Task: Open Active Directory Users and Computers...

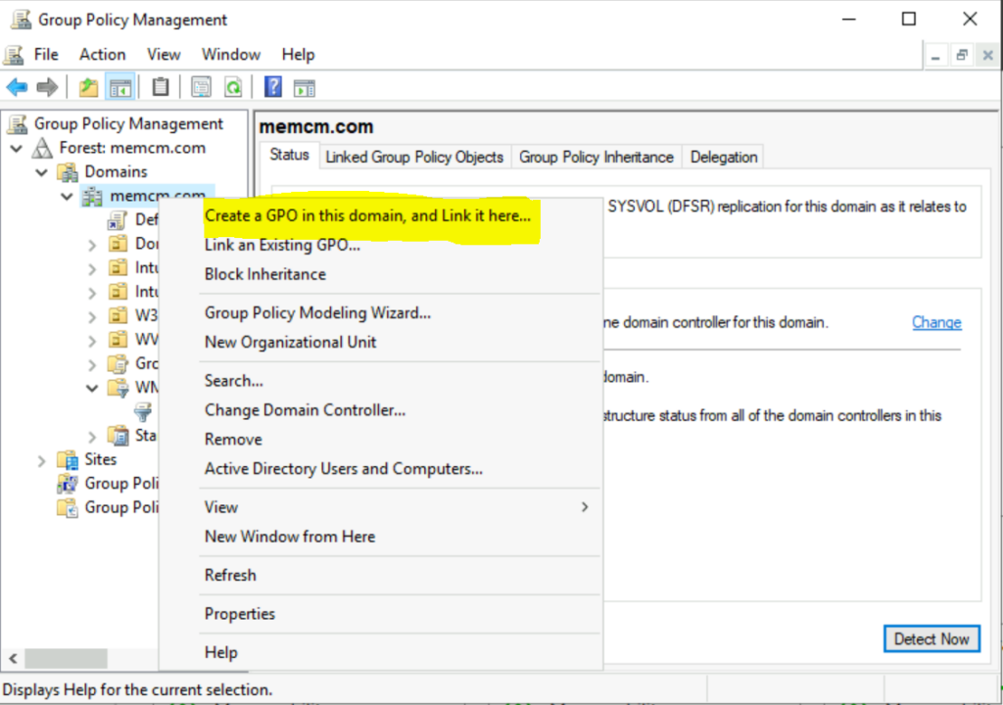Action: [344, 469]
